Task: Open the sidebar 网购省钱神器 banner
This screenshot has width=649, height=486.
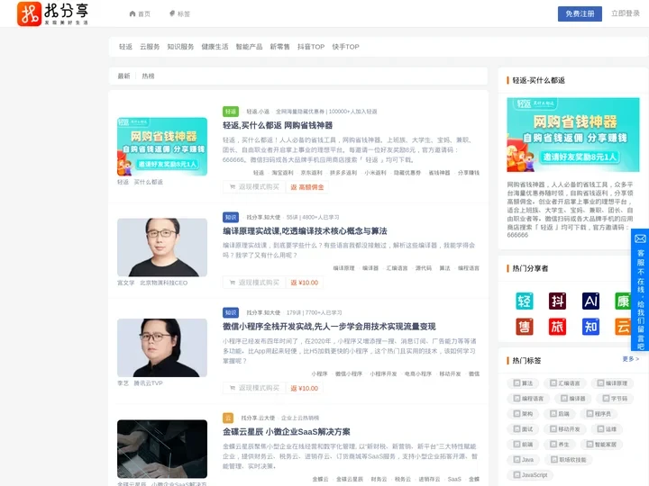Action: [x=573, y=135]
